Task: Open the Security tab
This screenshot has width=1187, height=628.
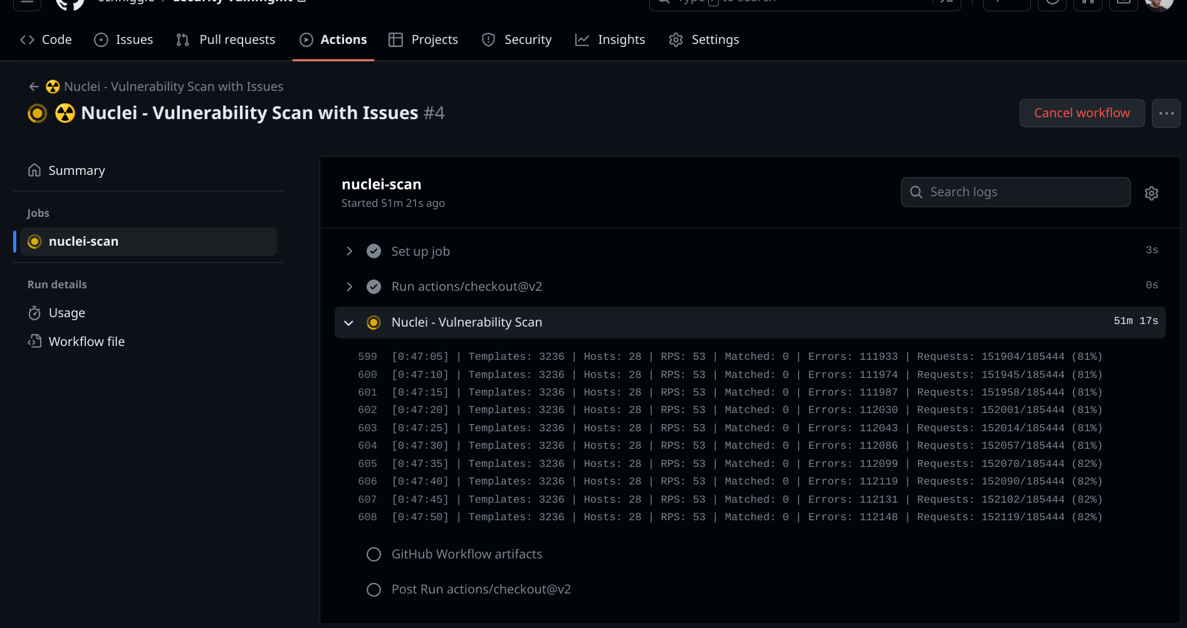Action: tap(517, 39)
